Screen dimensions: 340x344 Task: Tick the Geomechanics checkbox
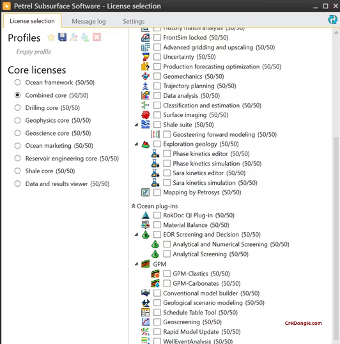[x=157, y=76]
